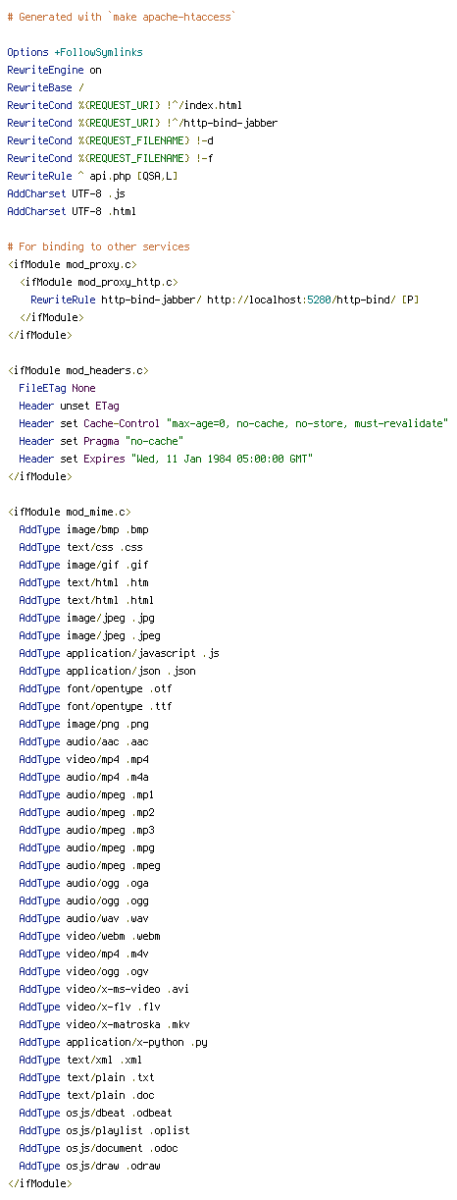Image resolution: width=457 pixels, height=1200 pixels.
Task: Click the opening ifModule mod_mime.c tag
Action: coord(69,512)
